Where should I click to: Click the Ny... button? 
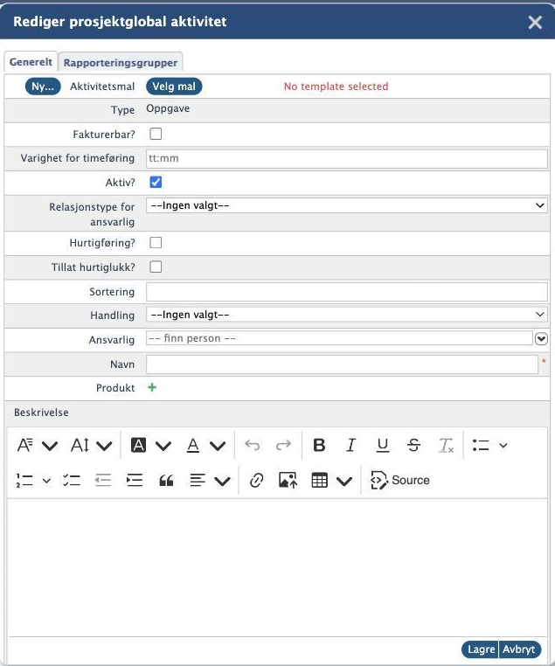43,87
